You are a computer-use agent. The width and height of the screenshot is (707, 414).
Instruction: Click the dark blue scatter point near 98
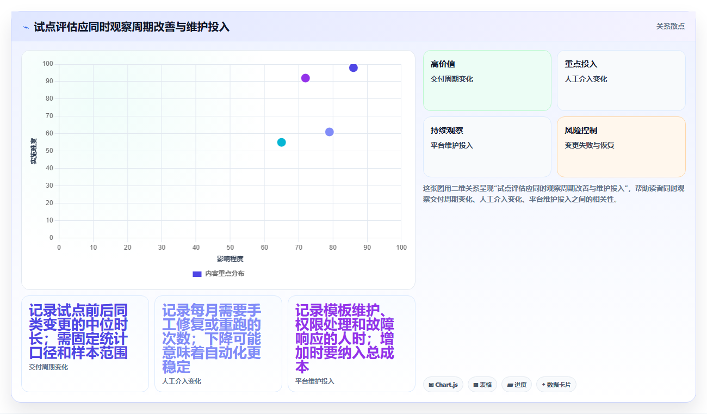353,68
